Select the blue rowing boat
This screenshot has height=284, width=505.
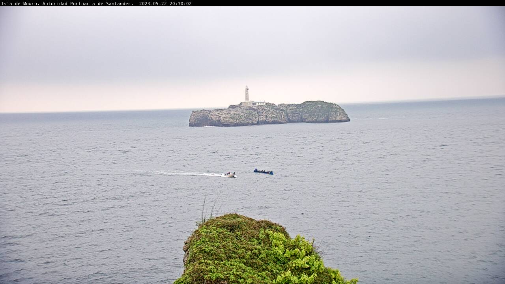(263, 172)
